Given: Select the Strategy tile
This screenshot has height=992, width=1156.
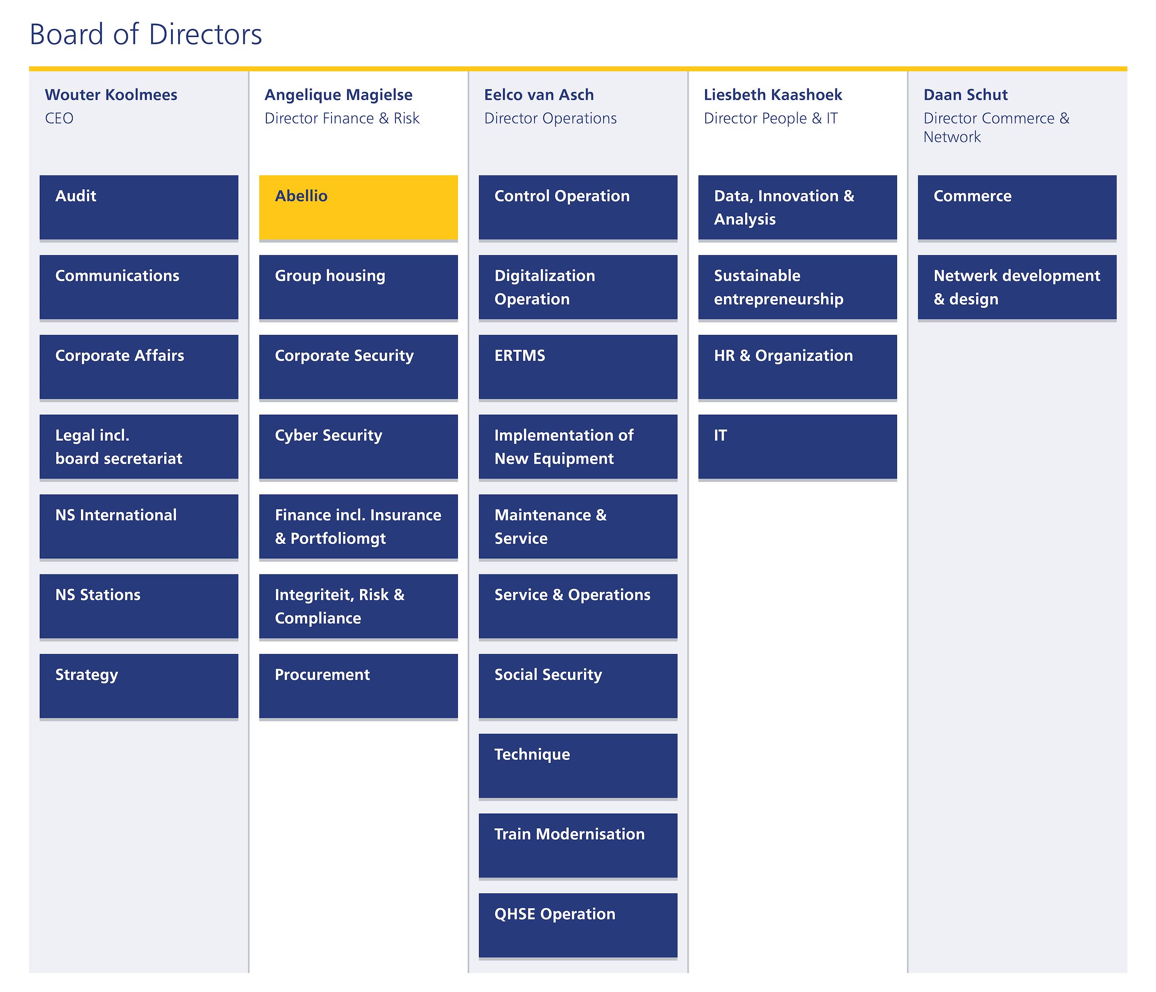Looking at the screenshot, I should pos(138,686).
